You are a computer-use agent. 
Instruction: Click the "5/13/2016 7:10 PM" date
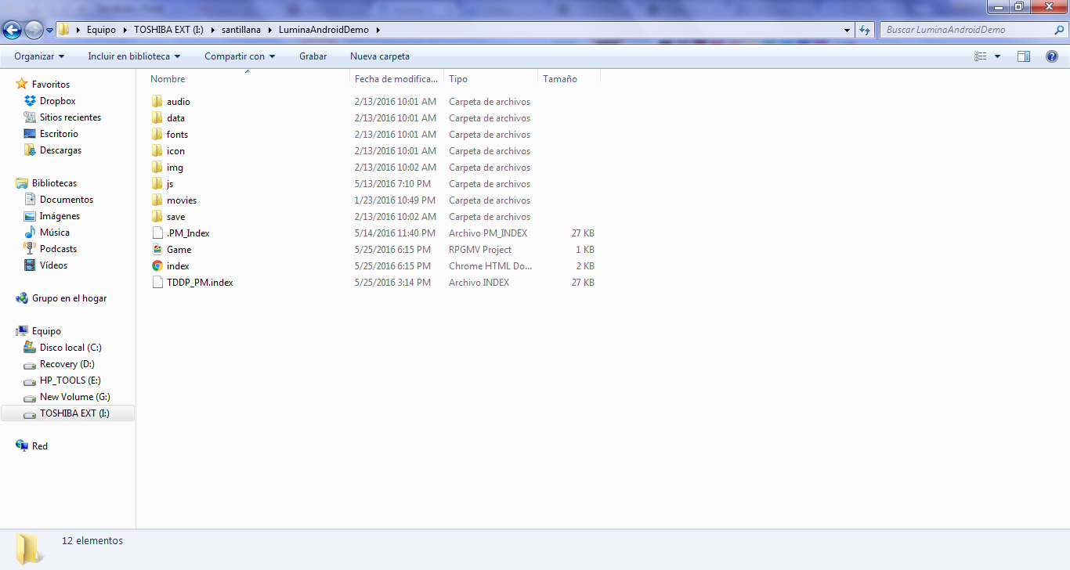tap(392, 184)
